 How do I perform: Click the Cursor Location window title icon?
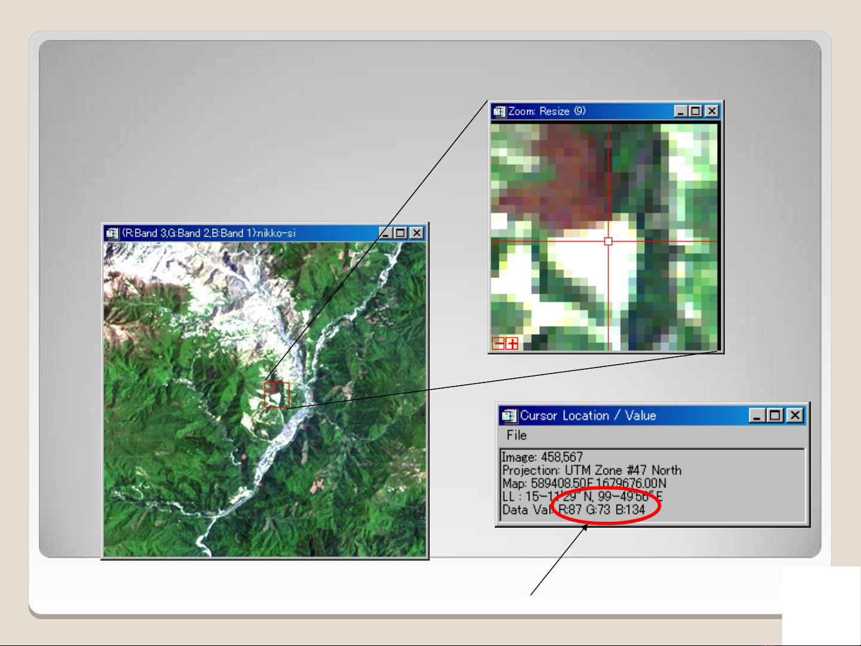[509, 415]
